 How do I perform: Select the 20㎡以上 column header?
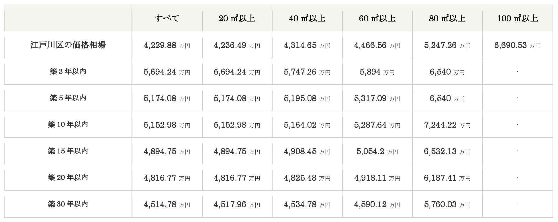coord(237,18)
